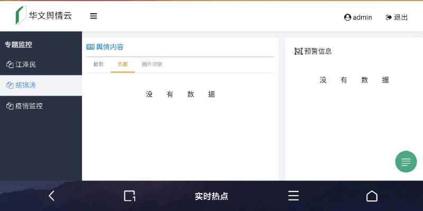Switch to the 负面 tab
Screen dimensions: 423x211
pos(123,64)
